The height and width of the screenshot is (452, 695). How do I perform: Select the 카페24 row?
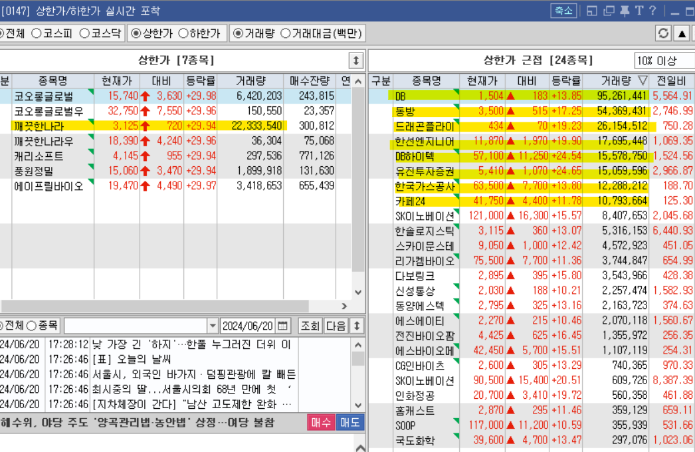(532, 201)
